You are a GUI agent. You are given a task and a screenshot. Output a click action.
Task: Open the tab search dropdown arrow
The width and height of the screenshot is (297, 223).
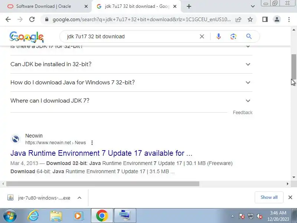point(253,6)
